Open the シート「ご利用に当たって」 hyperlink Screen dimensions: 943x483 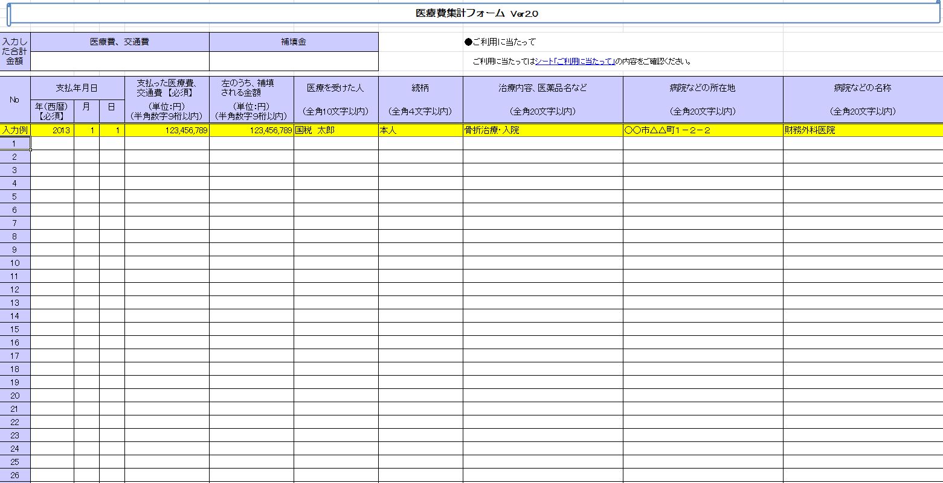coord(575,62)
